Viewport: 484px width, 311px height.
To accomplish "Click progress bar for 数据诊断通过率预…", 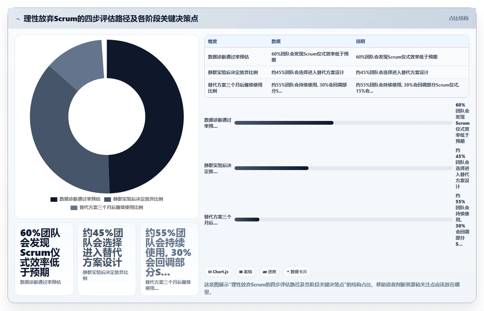I will pyautogui.click(x=343, y=123).
